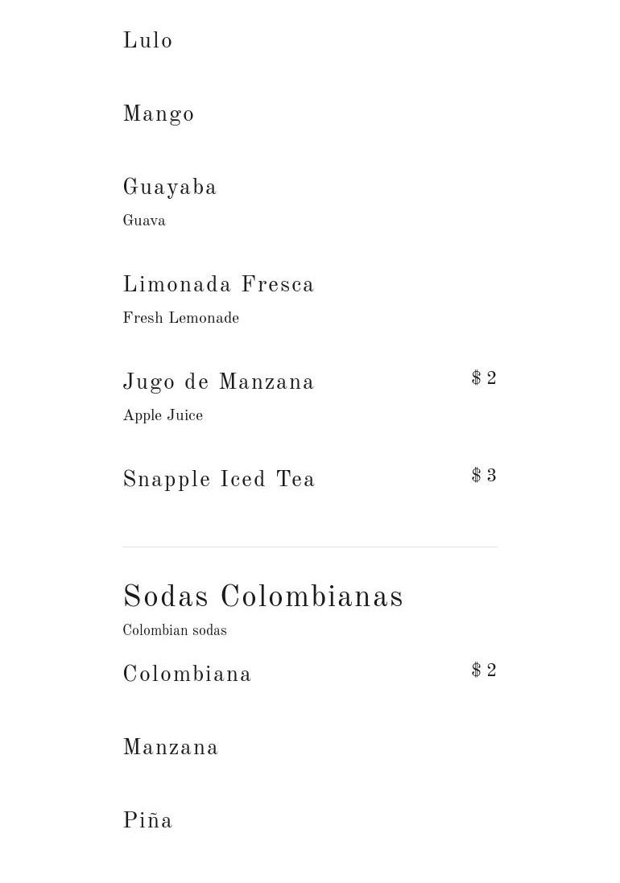Click the Guayaba heading
This screenshot has width=620, height=883.
pyautogui.click(x=170, y=188)
